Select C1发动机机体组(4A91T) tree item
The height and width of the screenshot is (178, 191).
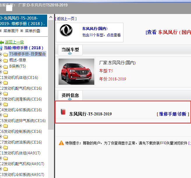20,153
